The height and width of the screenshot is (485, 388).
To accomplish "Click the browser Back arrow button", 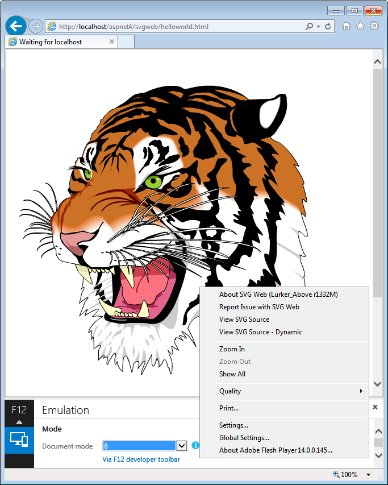I will pyautogui.click(x=16, y=26).
